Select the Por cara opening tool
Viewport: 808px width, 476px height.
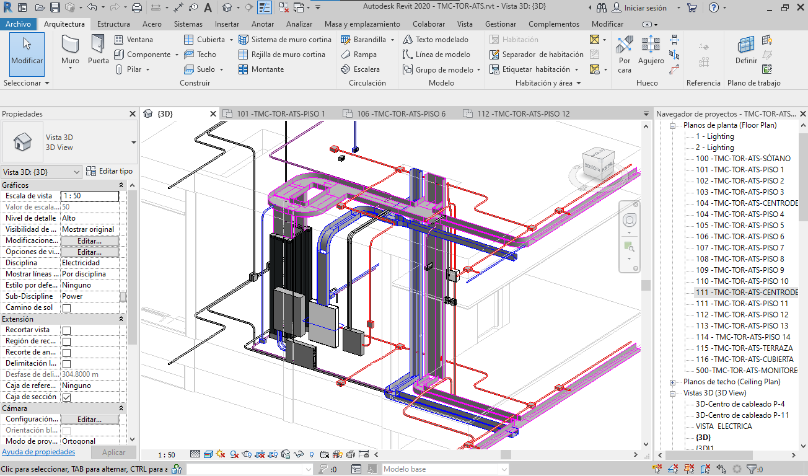click(625, 50)
